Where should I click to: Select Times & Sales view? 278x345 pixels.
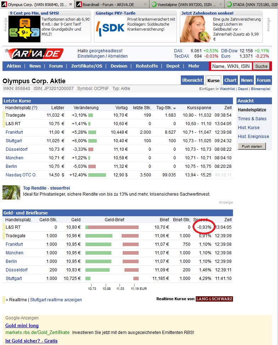[252, 119]
